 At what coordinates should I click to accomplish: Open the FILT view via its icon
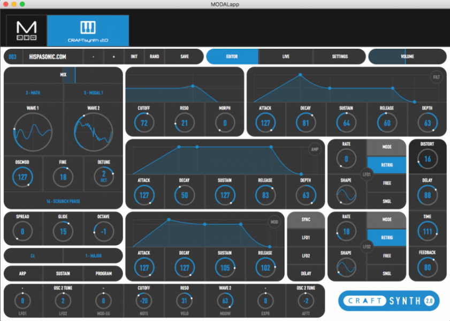pos(437,78)
